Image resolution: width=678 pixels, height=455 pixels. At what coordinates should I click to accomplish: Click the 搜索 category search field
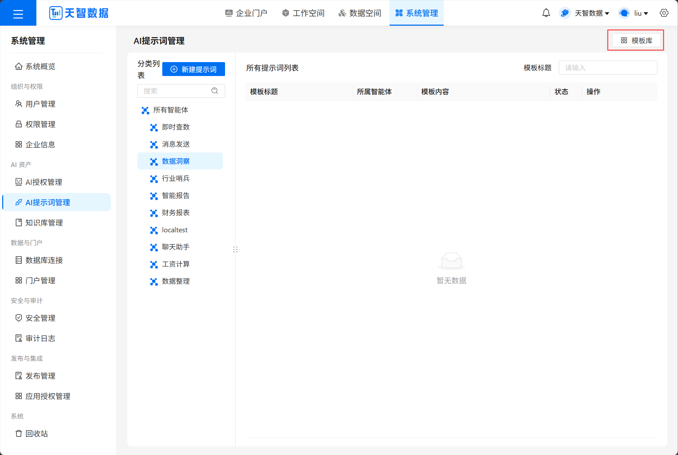pyautogui.click(x=181, y=91)
